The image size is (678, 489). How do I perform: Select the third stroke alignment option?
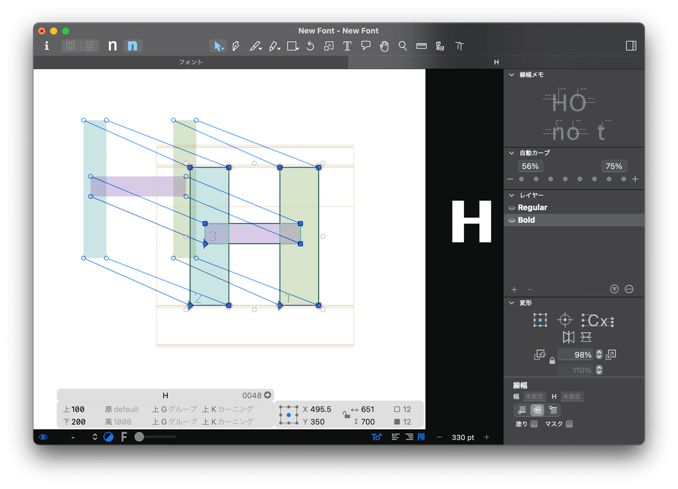[553, 410]
